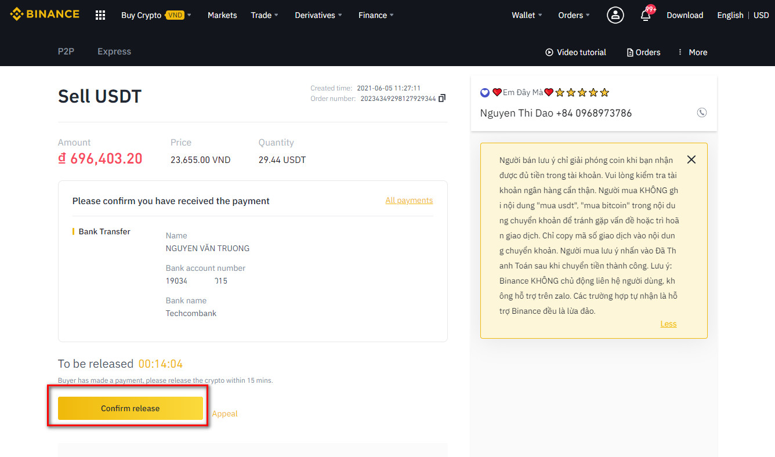Expand the Trade dropdown menu
Image resolution: width=775 pixels, height=457 pixels.
(265, 15)
